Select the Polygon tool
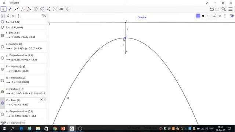 pyautogui.click(x=29, y=9)
